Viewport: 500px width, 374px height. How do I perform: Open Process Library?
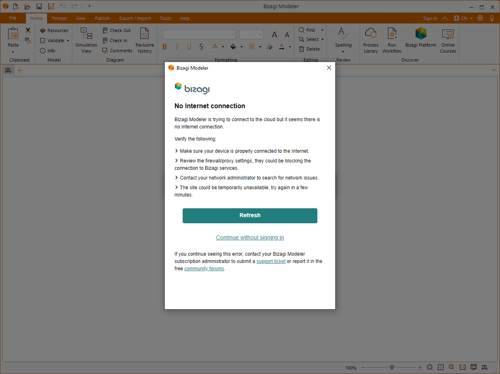point(371,40)
